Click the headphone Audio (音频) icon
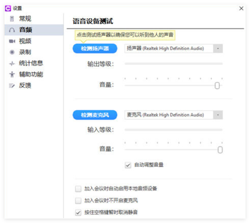 (12, 30)
